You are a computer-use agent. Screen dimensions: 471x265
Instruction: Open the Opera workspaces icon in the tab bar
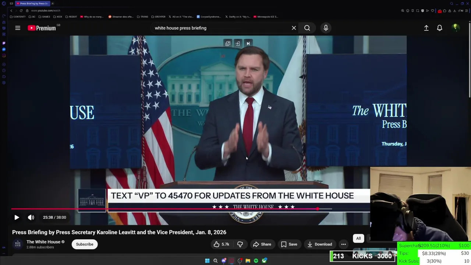(11, 3)
